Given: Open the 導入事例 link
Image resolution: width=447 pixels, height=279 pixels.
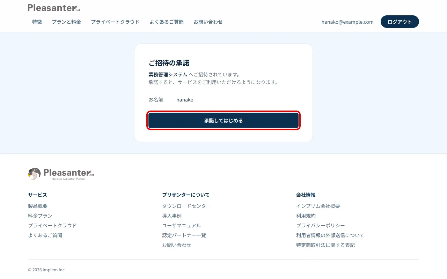Looking at the screenshot, I should 172,216.
